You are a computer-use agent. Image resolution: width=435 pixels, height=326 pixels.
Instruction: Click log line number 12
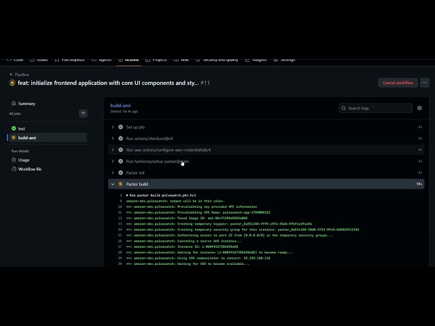120,218
